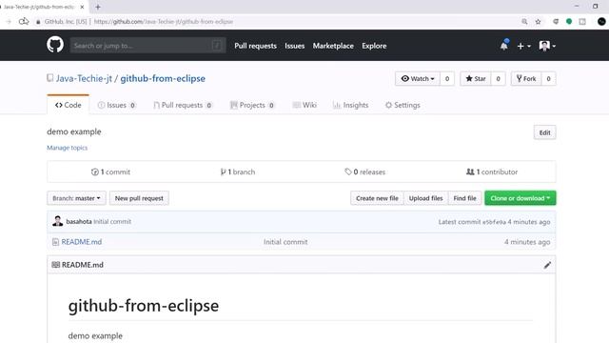
Task: Select the Wiki tab
Action: pyautogui.click(x=304, y=105)
